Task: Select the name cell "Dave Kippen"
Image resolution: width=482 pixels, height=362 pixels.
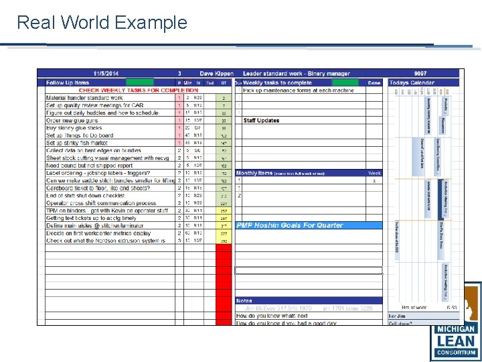Action: coord(217,74)
